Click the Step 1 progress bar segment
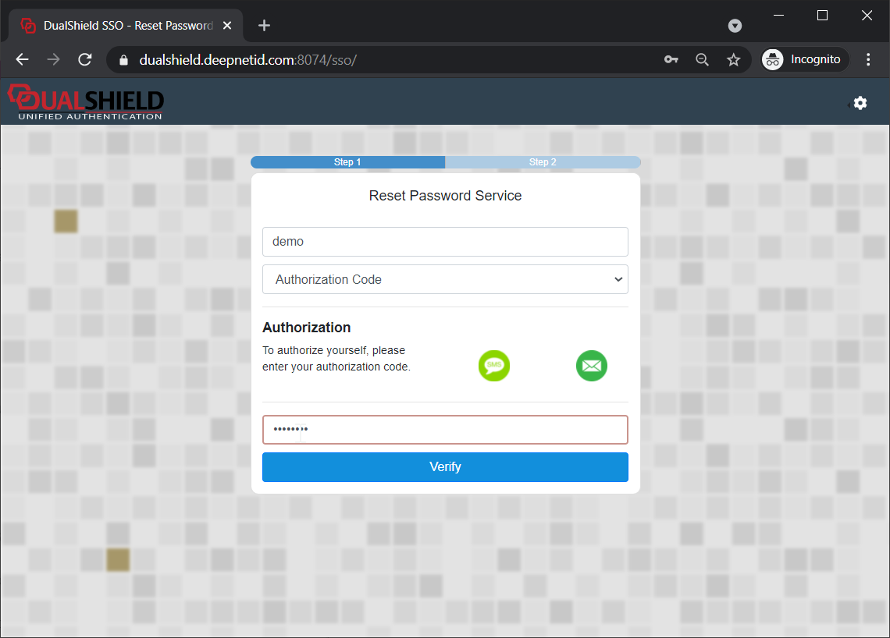The image size is (890, 638). [347, 162]
